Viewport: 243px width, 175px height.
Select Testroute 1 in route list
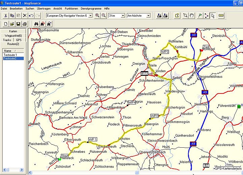10,55
